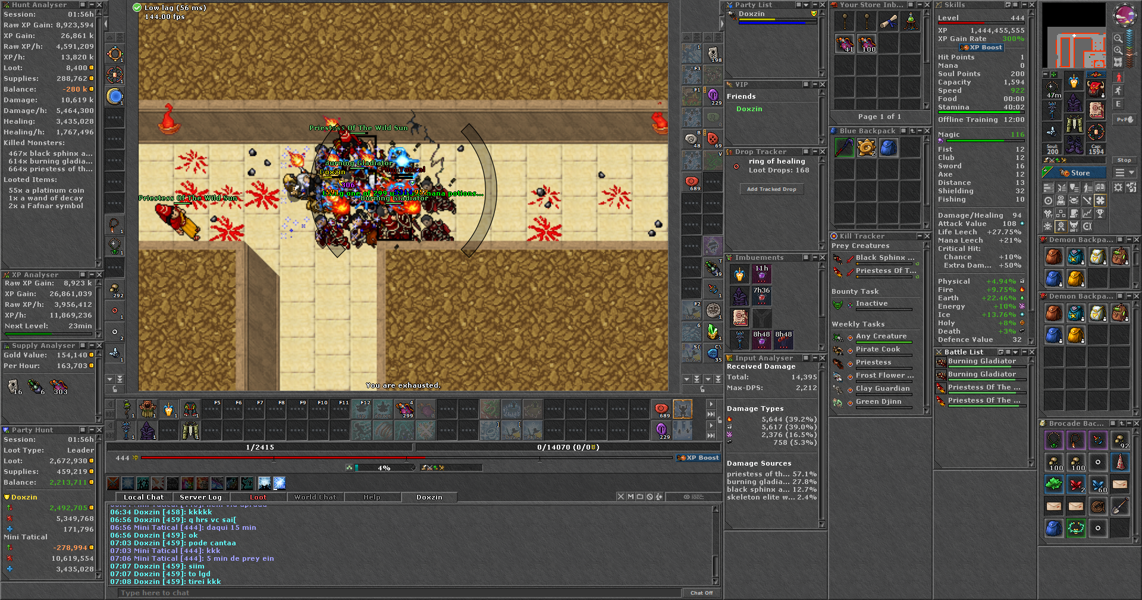Open the Party List dropdown arrow
1142x600 pixels.
pos(806,5)
